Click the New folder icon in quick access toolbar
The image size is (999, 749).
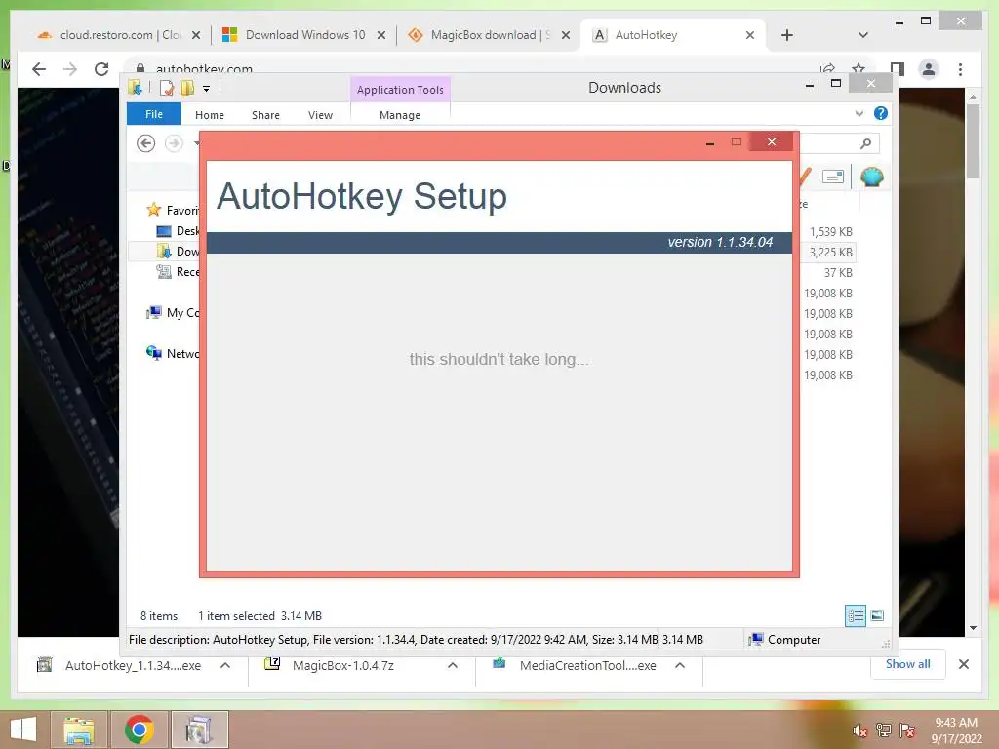(x=187, y=88)
